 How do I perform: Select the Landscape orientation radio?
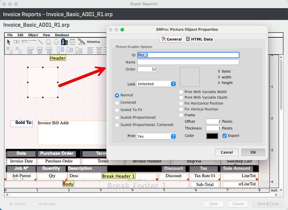(x=34, y=204)
